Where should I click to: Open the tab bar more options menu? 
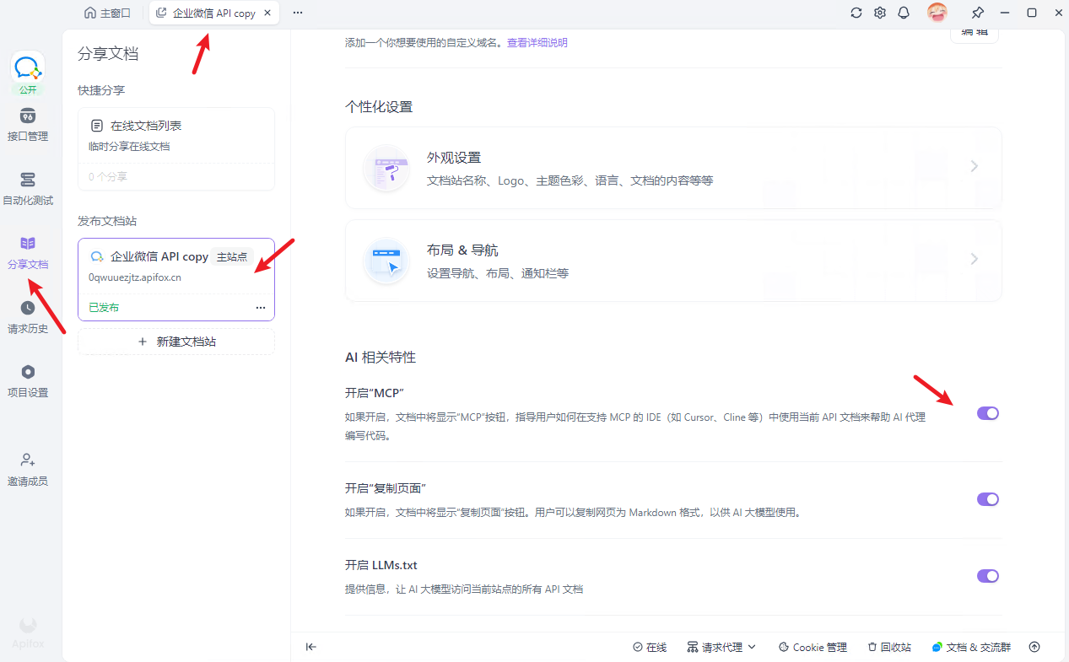(298, 13)
